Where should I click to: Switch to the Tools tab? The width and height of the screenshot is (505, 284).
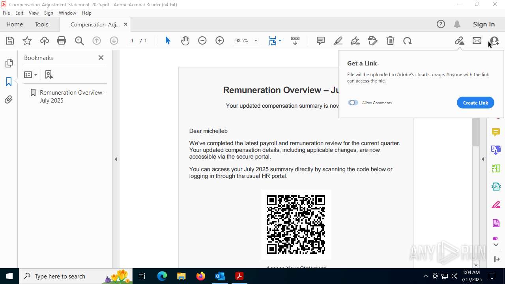pos(41,24)
